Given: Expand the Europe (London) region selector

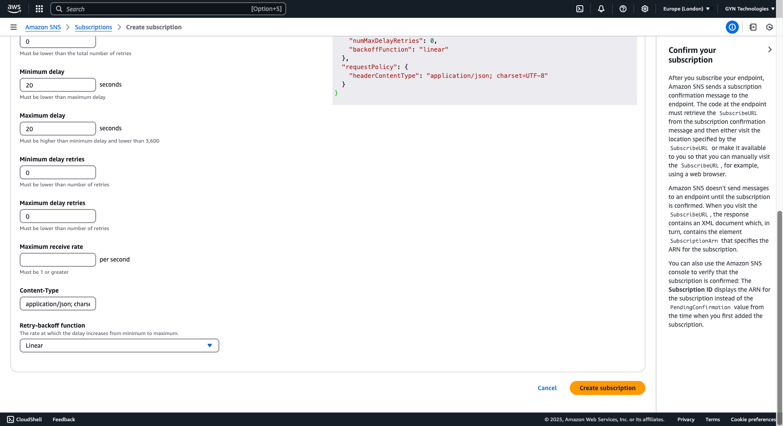Looking at the screenshot, I should pyautogui.click(x=686, y=9).
